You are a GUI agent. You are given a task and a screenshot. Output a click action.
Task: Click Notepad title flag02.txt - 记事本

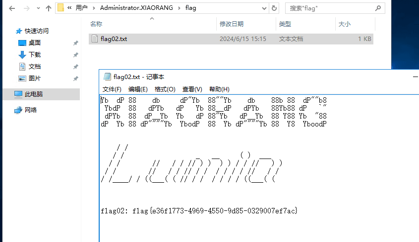point(139,77)
